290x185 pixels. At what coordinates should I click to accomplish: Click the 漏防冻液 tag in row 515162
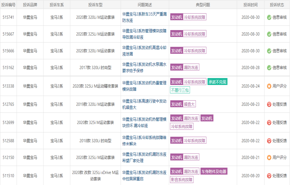pyautogui.click(x=191, y=67)
